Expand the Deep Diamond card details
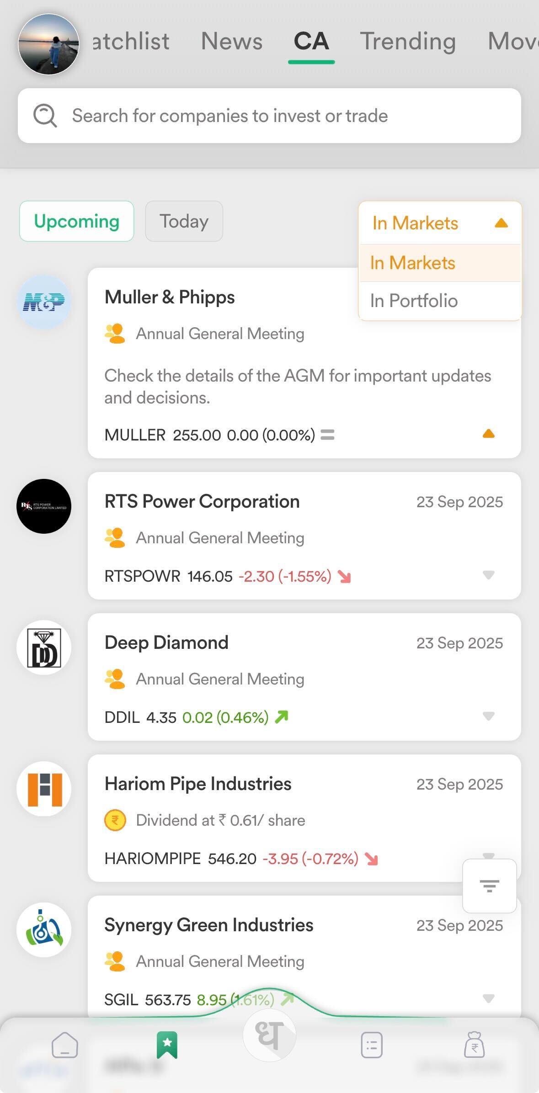 point(488,716)
